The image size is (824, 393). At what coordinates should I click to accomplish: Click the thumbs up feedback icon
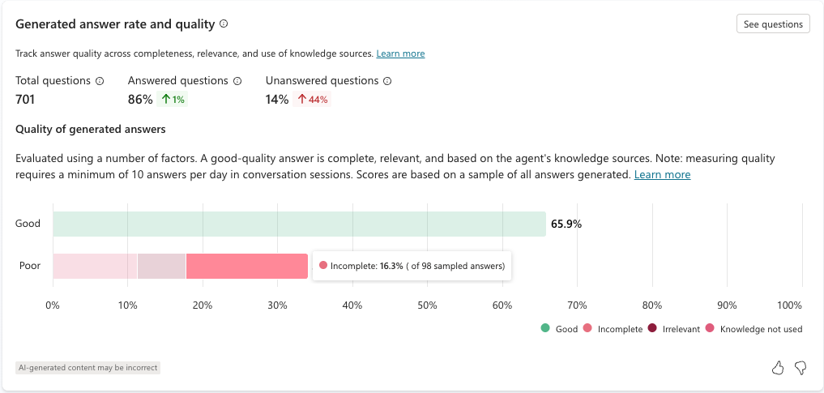tap(778, 368)
